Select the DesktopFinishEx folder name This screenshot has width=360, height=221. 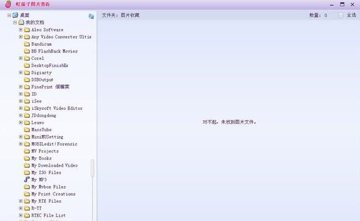tap(50, 65)
